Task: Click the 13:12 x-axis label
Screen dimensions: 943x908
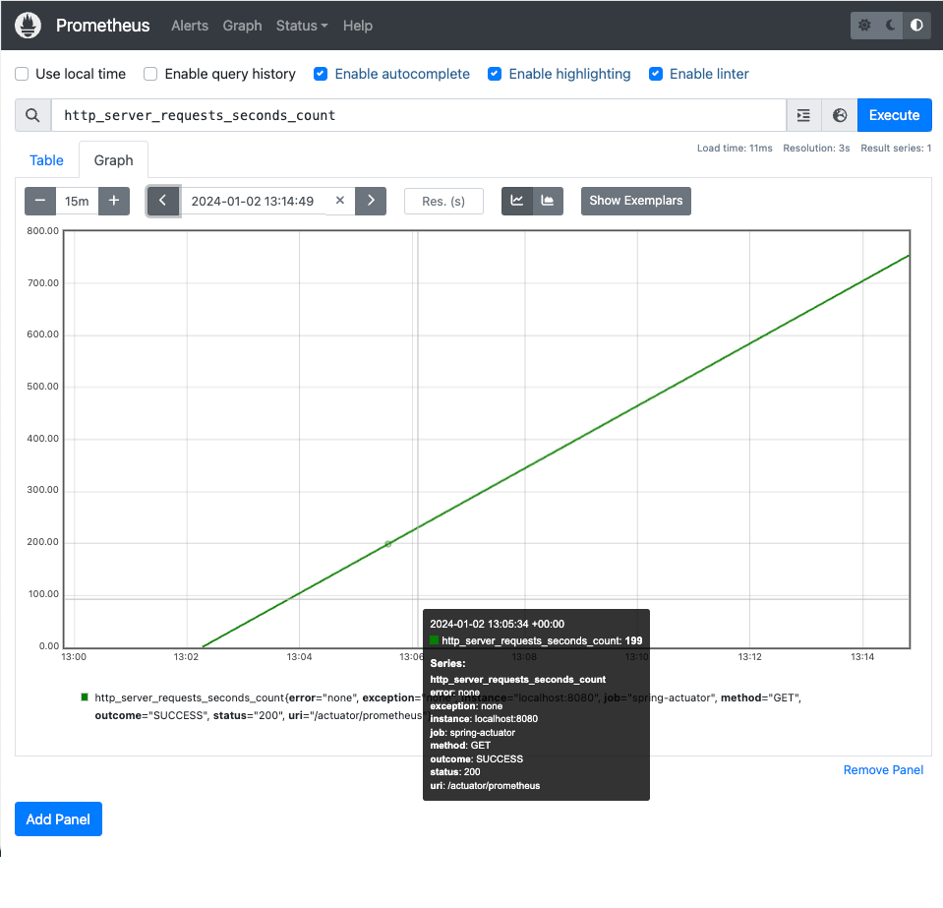Action: click(750, 657)
